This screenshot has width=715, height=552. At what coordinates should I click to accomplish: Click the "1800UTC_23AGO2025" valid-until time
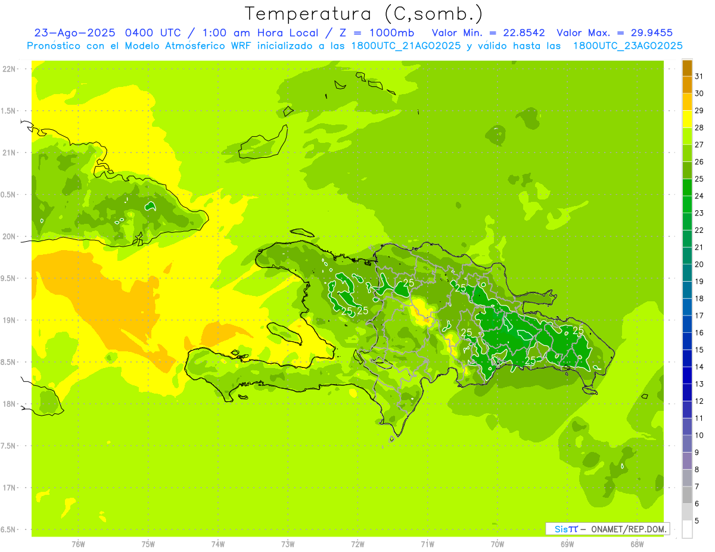coord(627,46)
